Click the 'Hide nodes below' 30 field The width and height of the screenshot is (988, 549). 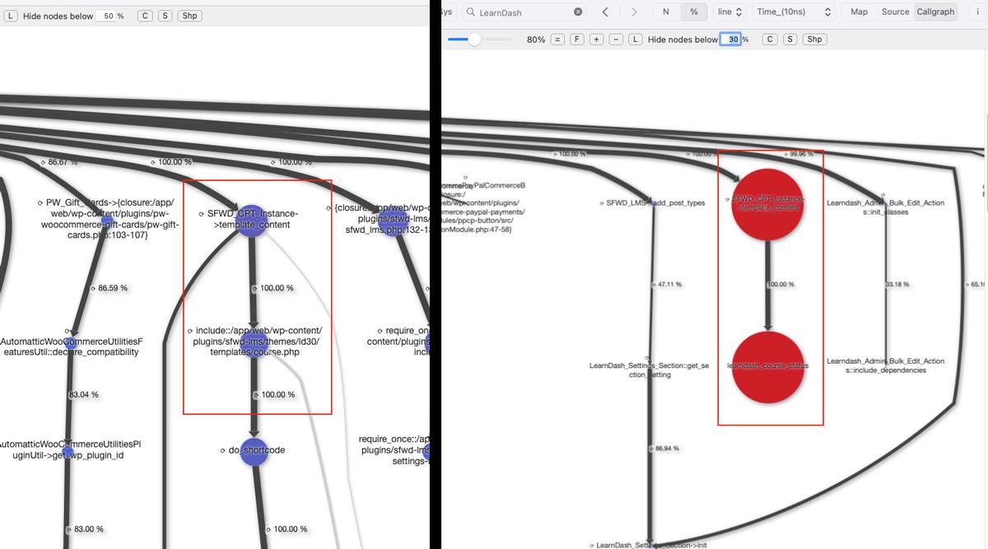[x=730, y=40]
